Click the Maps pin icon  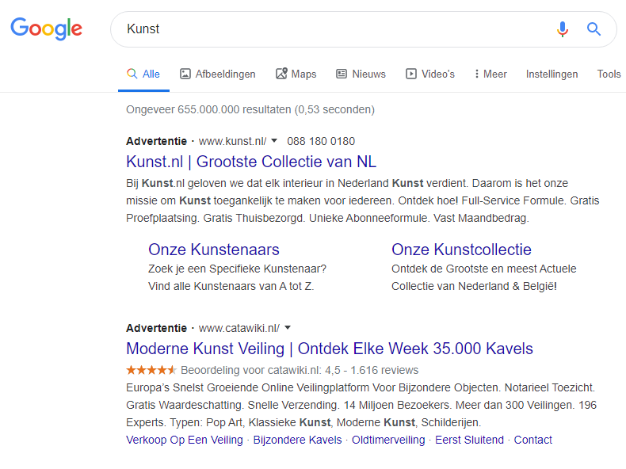coord(281,74)
